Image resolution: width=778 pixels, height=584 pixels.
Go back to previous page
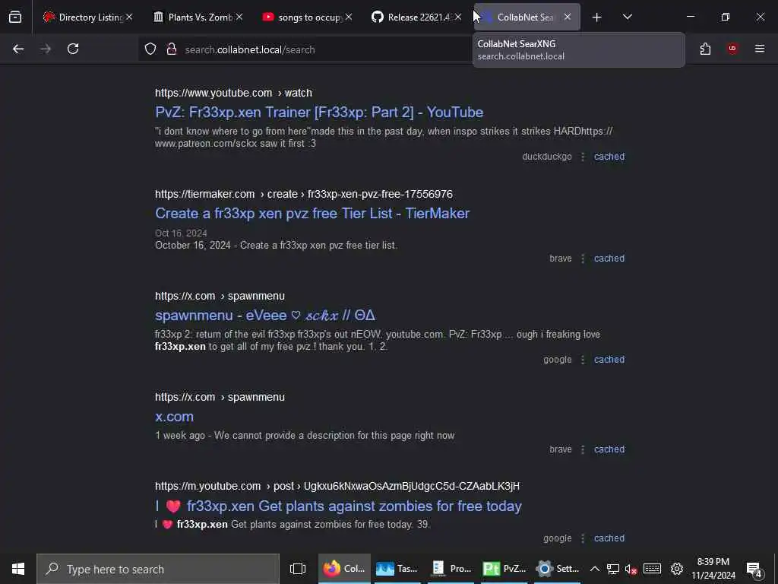point(18,49)
